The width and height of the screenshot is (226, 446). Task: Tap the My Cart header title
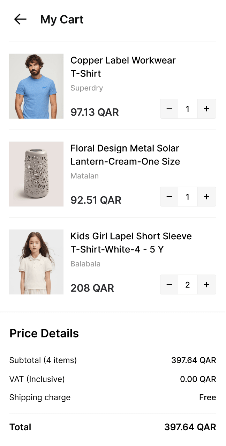coord(62,19)
